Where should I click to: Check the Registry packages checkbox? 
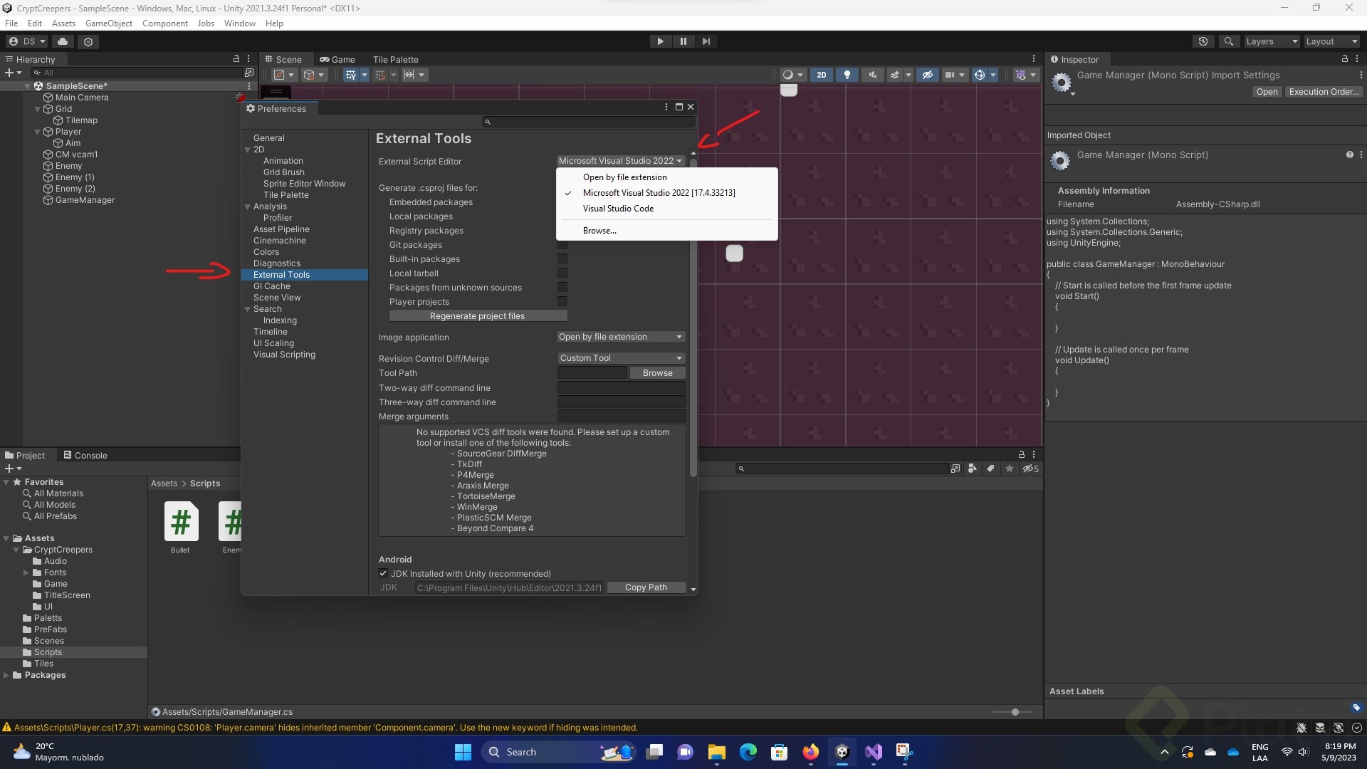point(562,230)
